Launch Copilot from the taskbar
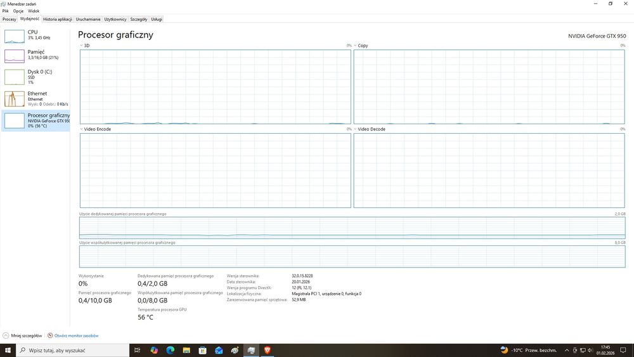 154,350
